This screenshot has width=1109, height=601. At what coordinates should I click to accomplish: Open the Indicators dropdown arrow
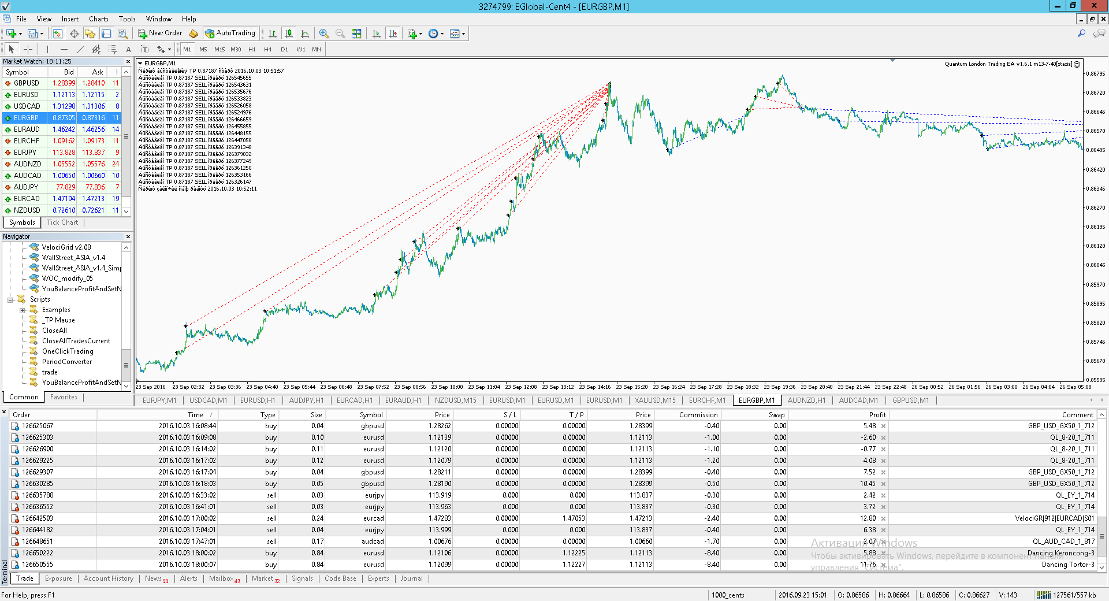420,34
